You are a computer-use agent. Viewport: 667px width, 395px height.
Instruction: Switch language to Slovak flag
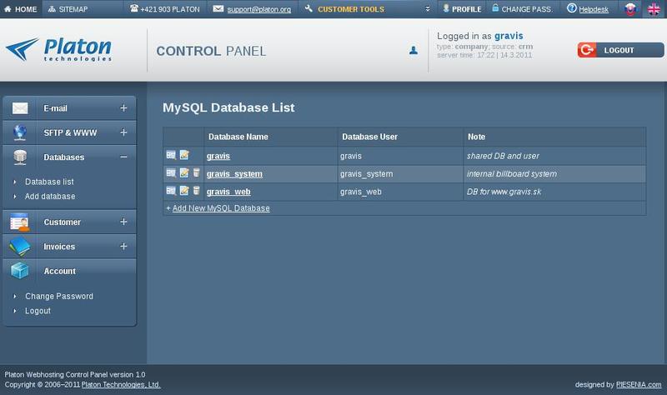click(x=631, y=9)
